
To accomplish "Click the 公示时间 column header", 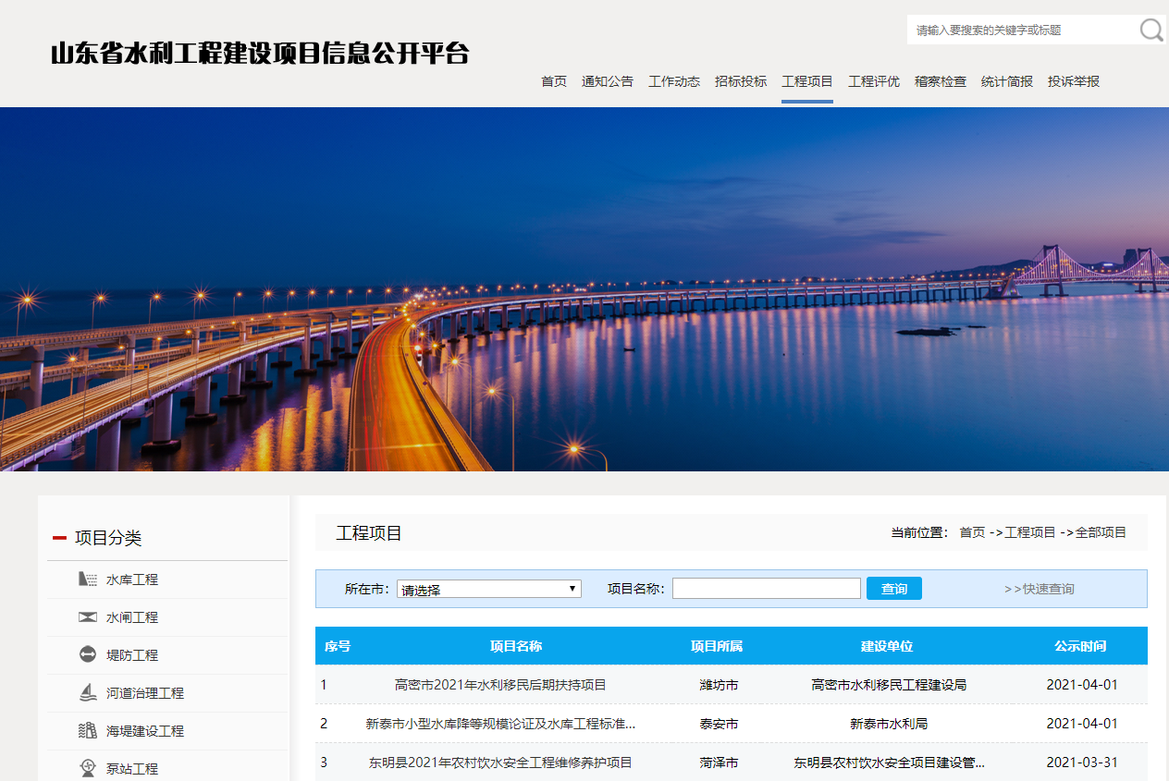I will 1080,646.
